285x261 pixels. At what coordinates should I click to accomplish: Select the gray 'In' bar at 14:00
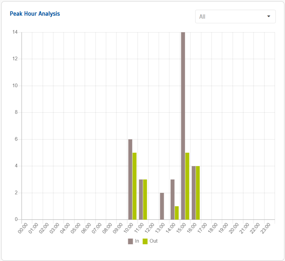[x=173, y=199]
